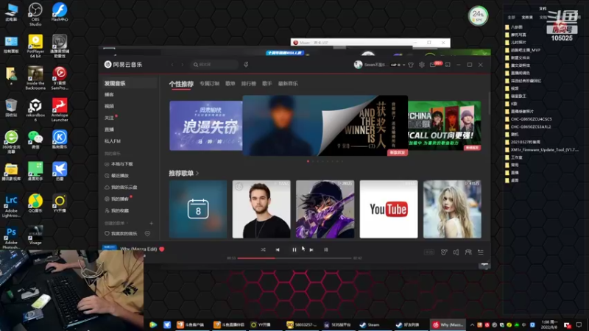Screen dimensions: 589x331
Task: Add a new playlist with plus icon
Action: (152, 224)
